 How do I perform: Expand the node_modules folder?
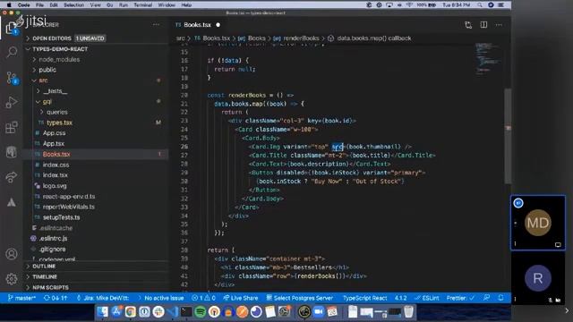(59, 60)
